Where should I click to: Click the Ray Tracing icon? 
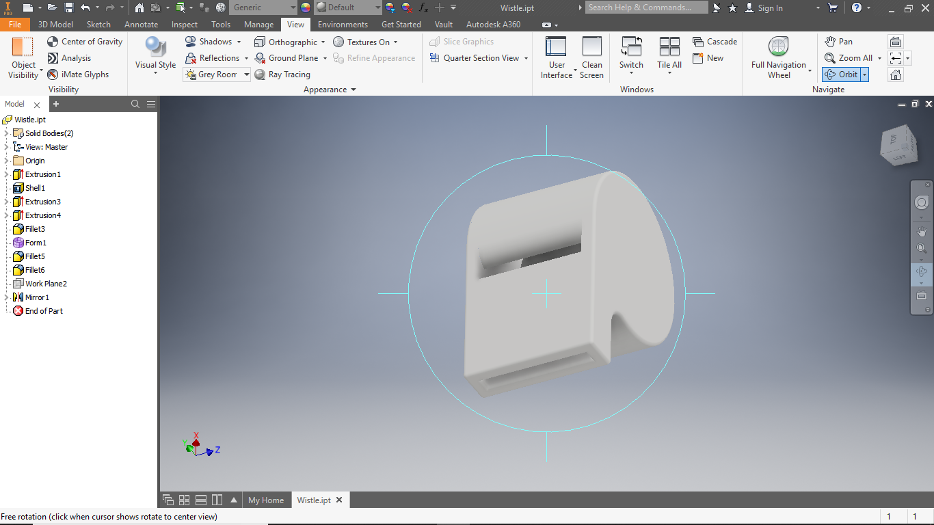click(x=260, y=75)
